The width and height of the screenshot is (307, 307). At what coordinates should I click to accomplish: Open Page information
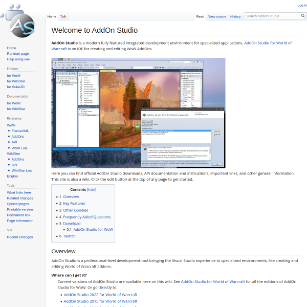click(x=20, y=221)
